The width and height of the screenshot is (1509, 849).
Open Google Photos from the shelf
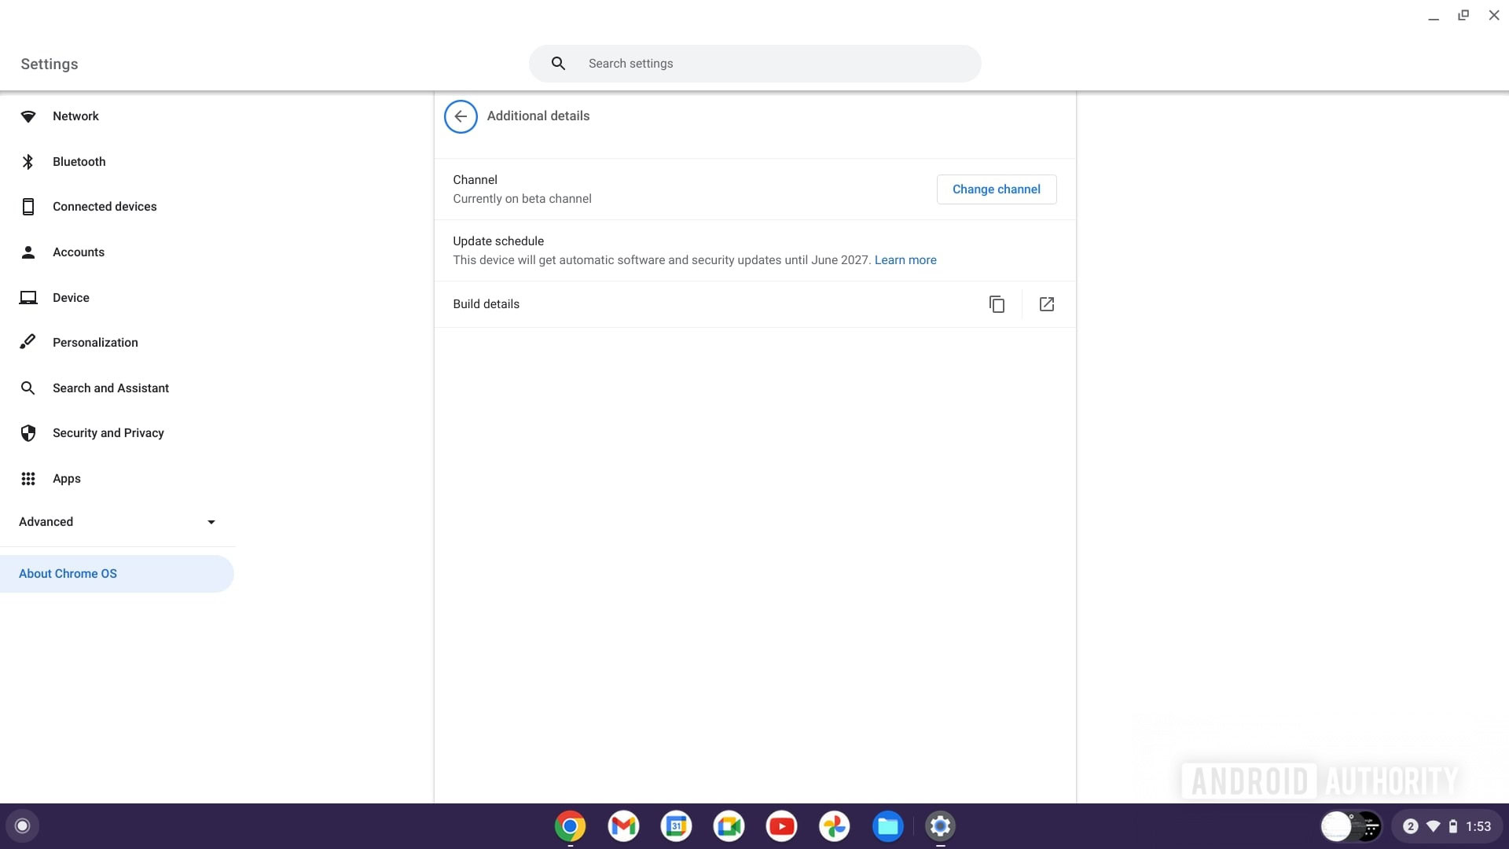[x=834, y=826]
